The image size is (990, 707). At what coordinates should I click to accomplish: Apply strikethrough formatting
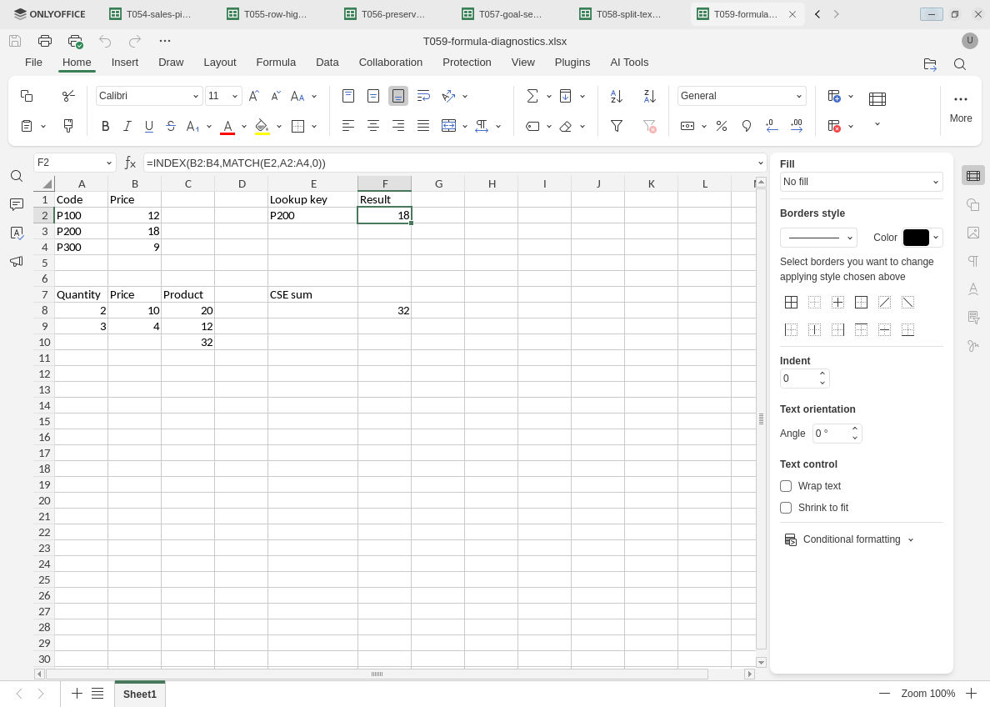(x=171, y=127)
